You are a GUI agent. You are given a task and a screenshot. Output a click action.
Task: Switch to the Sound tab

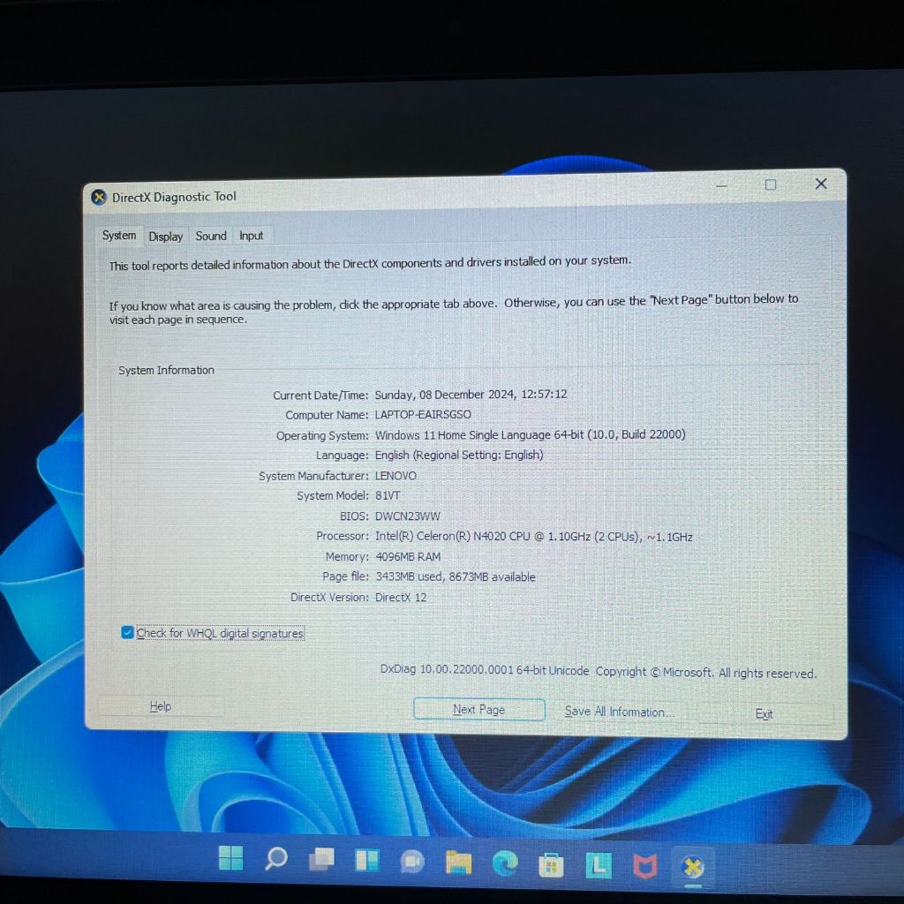tap(211, 236)
